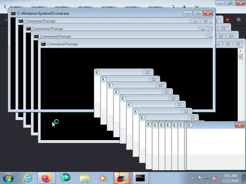The image size is (246, 184).
Task: Close the sixth blank dialog in cascade
Action: (180, 105)
